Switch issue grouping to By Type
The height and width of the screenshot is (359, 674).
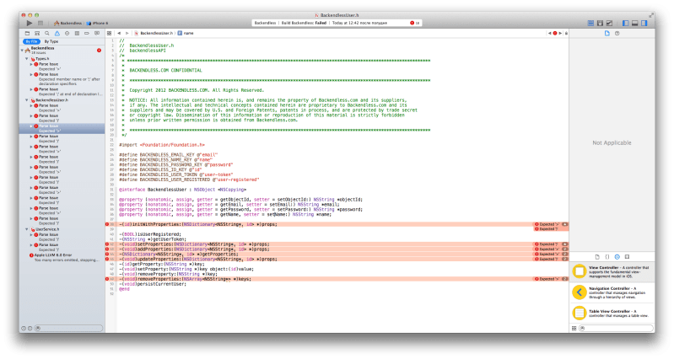point(51,41)
